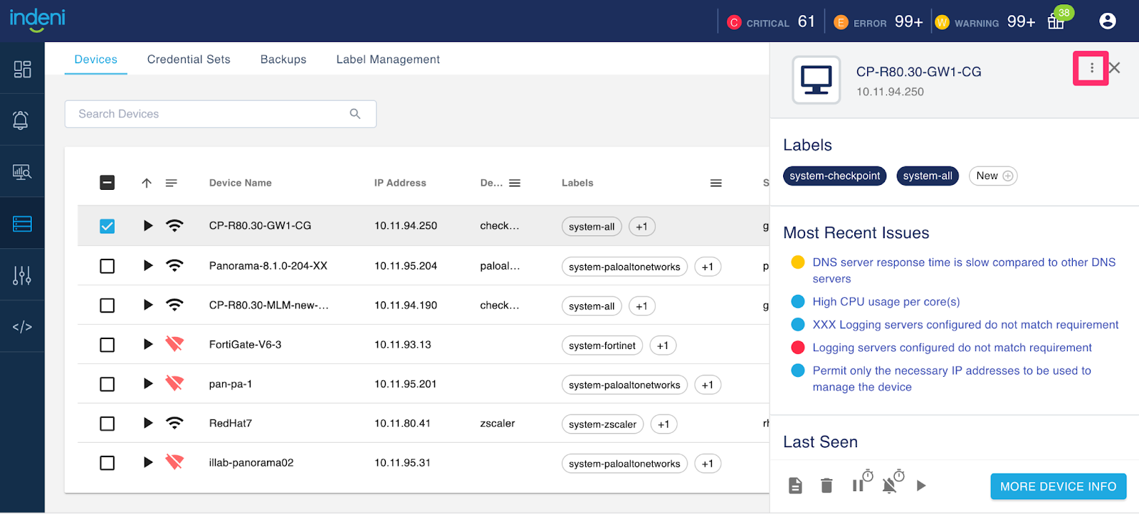Open the analysis chart icon in the sidebar
Viewport: 1139px width, 514px height.
coord(22,172)
